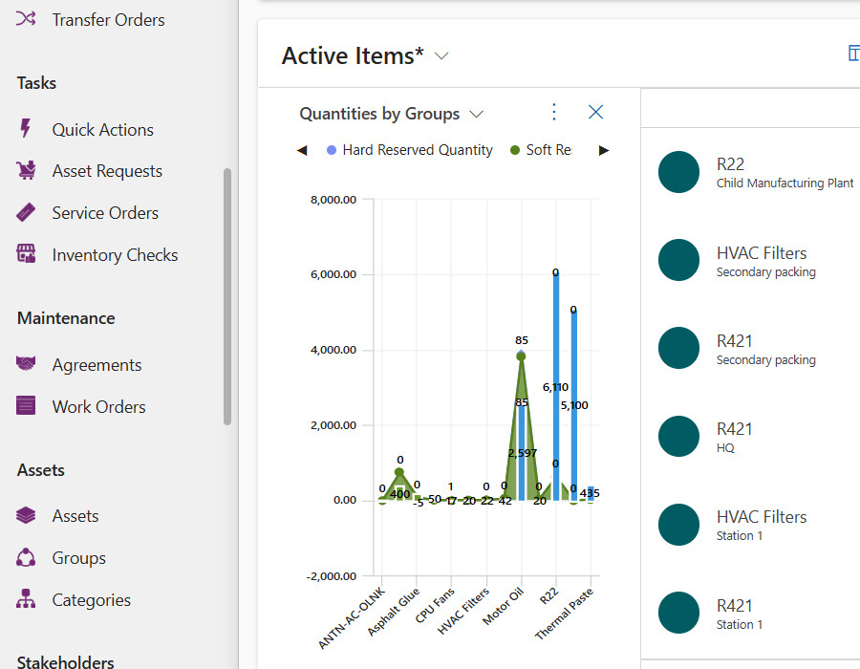Screen dimensions: 860x669
Task: Click the edit columns icon at the top right
Action: tap(853, 54)
